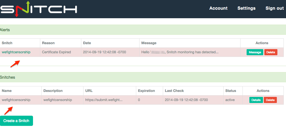Click the Status column header
Screen dimensions: 286x127
click(x=231, y=91)
